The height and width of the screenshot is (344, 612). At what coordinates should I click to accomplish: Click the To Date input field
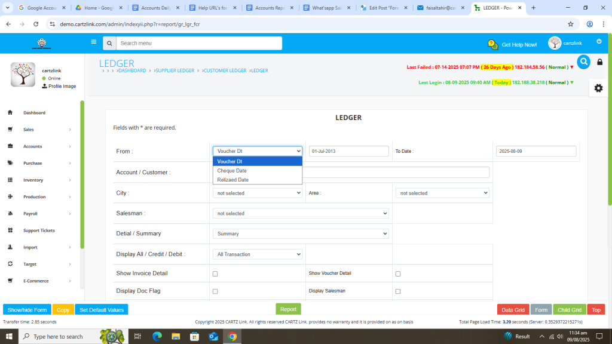tap(535, 151)
